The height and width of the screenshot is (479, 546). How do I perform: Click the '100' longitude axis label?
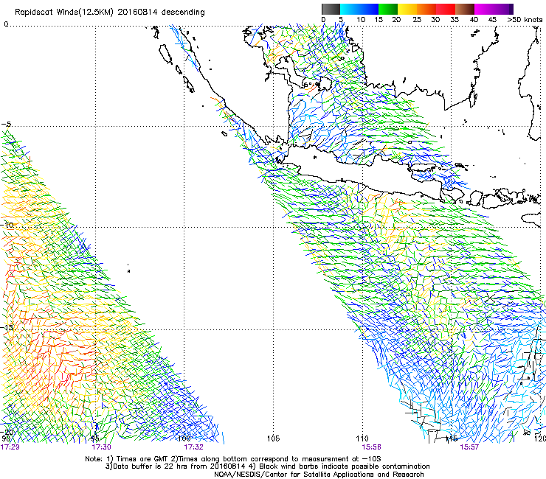pos(184,438)
